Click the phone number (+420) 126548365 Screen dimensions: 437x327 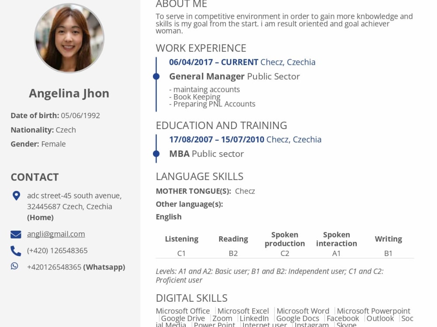pos(57,250)
